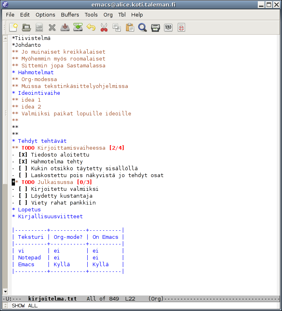The height and width of the screenshot is (311, 282).
Task: Click the Emacs icon in the title bar
Action: point(5,4)
